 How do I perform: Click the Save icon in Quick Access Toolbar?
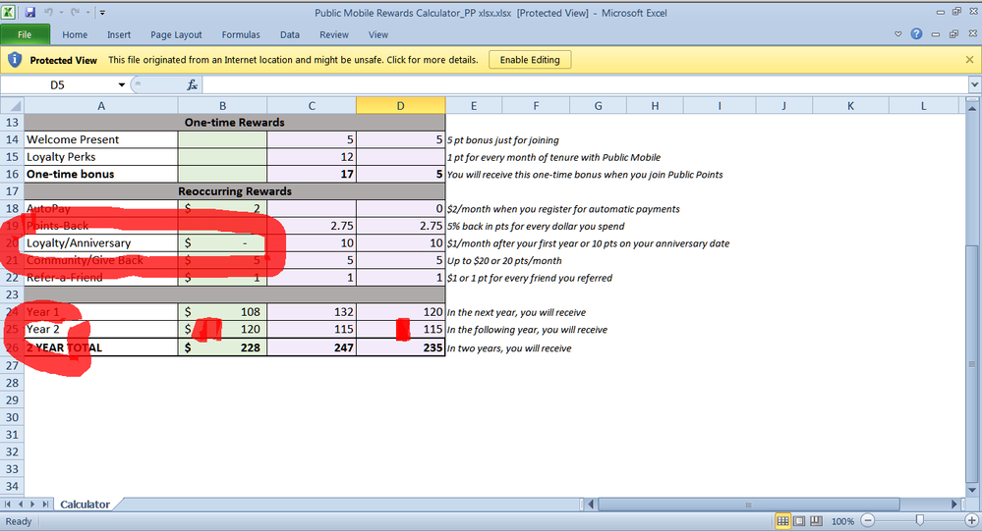click(x=30, y=13)
